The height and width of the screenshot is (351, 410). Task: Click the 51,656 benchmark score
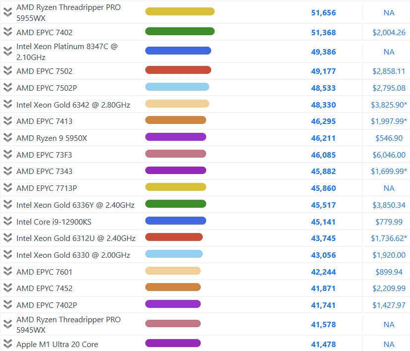[323, 13]
